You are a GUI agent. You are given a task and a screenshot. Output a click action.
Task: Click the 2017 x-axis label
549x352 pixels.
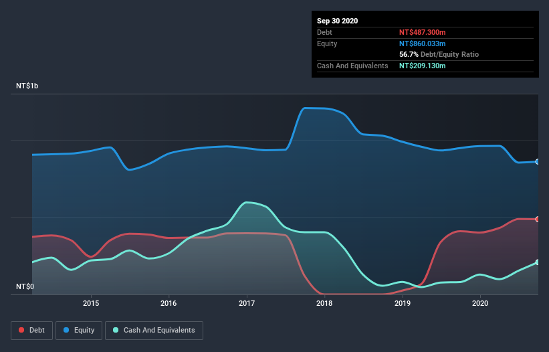tap(247, 303)
